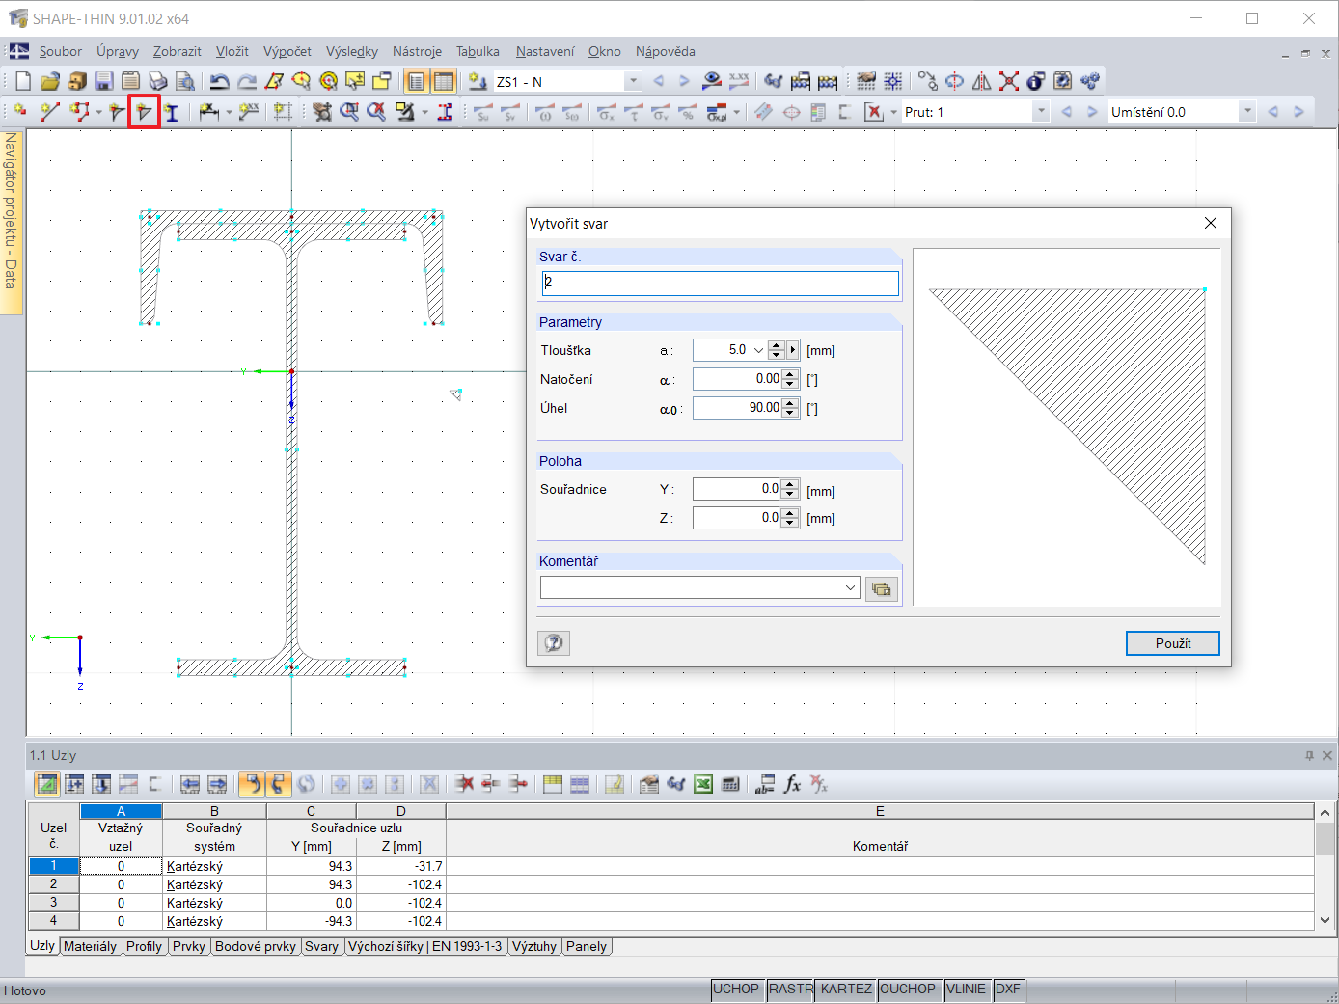Image resolution: width=1339 pixels, height=1004 pixels.
Task: Toggle KARTEZ mode in status bar
Action: point(846,989)
